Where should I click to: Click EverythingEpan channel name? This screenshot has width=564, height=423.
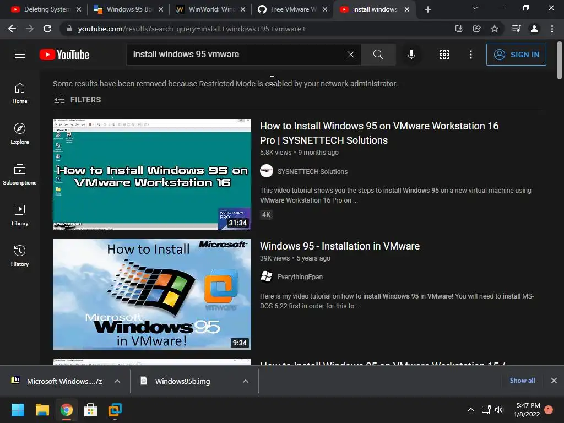[300, 277]
